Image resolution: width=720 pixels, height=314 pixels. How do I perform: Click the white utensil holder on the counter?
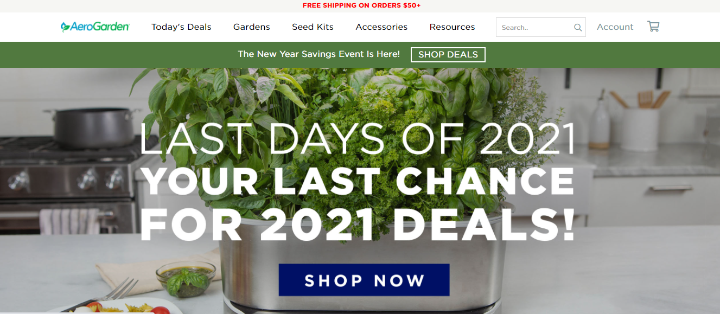640,129
